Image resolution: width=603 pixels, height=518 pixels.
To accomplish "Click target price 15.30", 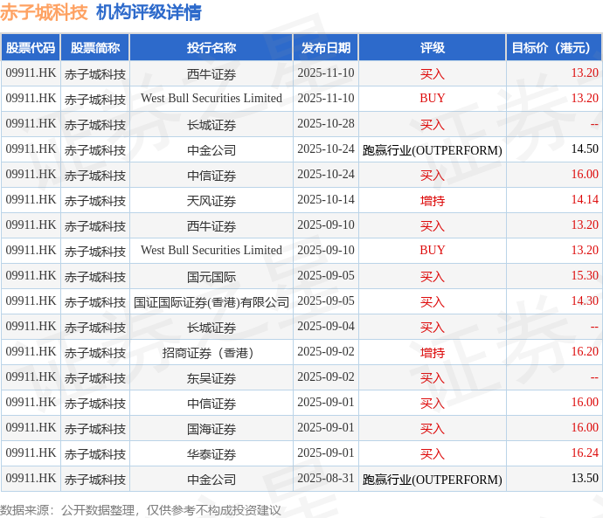I will coord(585,275).
